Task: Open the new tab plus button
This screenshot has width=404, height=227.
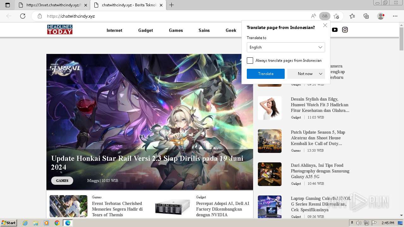Action: click(172, 5)
